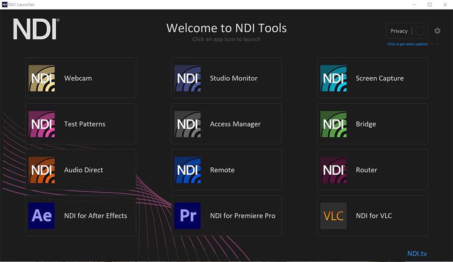Viewport: 453px width, 262px height.
Task: Click the NDI for Premiere Pro label
Action: [x=243, y=216]
